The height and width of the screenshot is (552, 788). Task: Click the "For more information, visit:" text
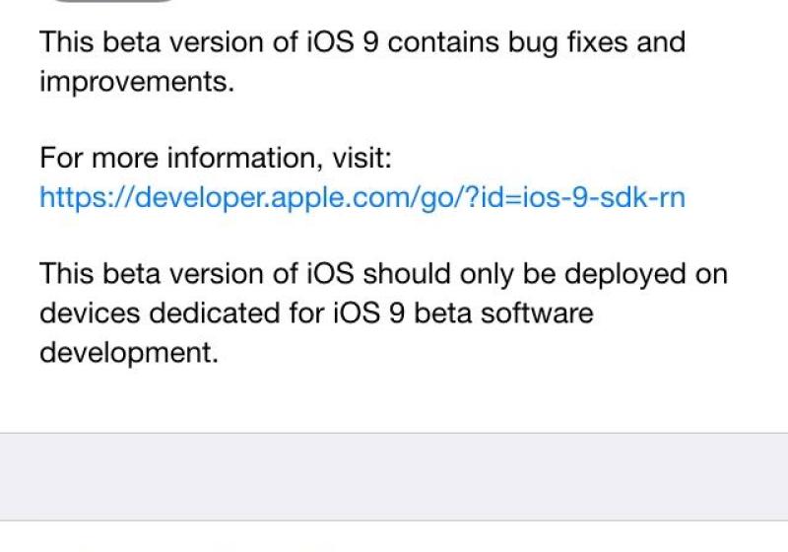[x=216, y=158]
